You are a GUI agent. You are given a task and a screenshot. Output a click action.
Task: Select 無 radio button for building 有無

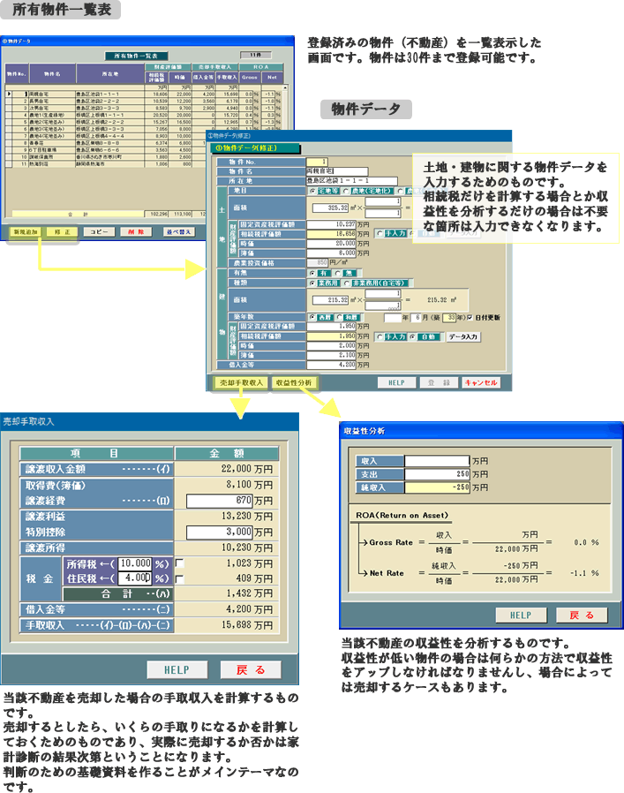click(x=338, y=273)
